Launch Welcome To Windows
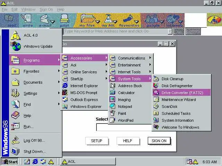The width and height of the screenshot is (222, 166). tap(182, 127)
